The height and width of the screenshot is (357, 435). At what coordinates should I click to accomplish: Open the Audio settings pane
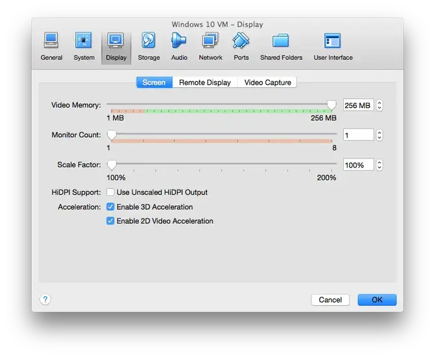(179, 47)
